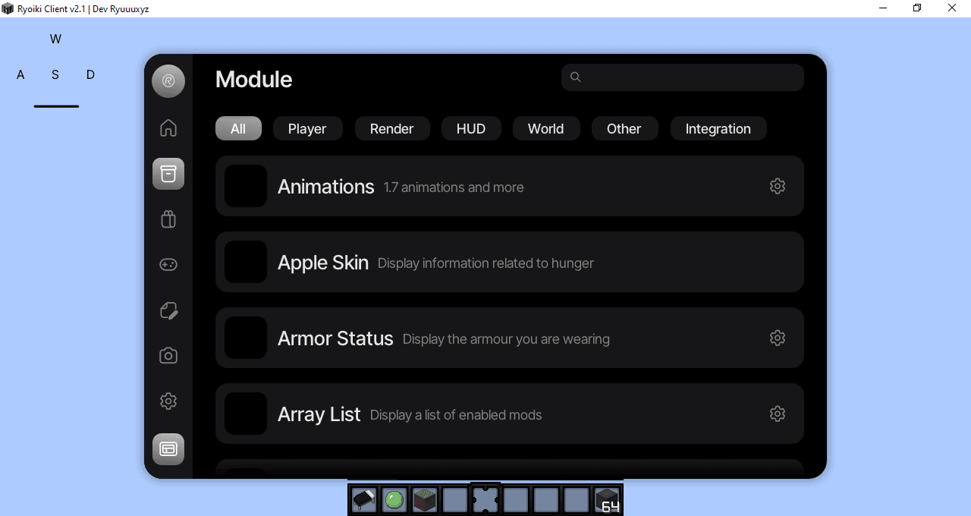Open the gamepad icon in sidebar

168,264
